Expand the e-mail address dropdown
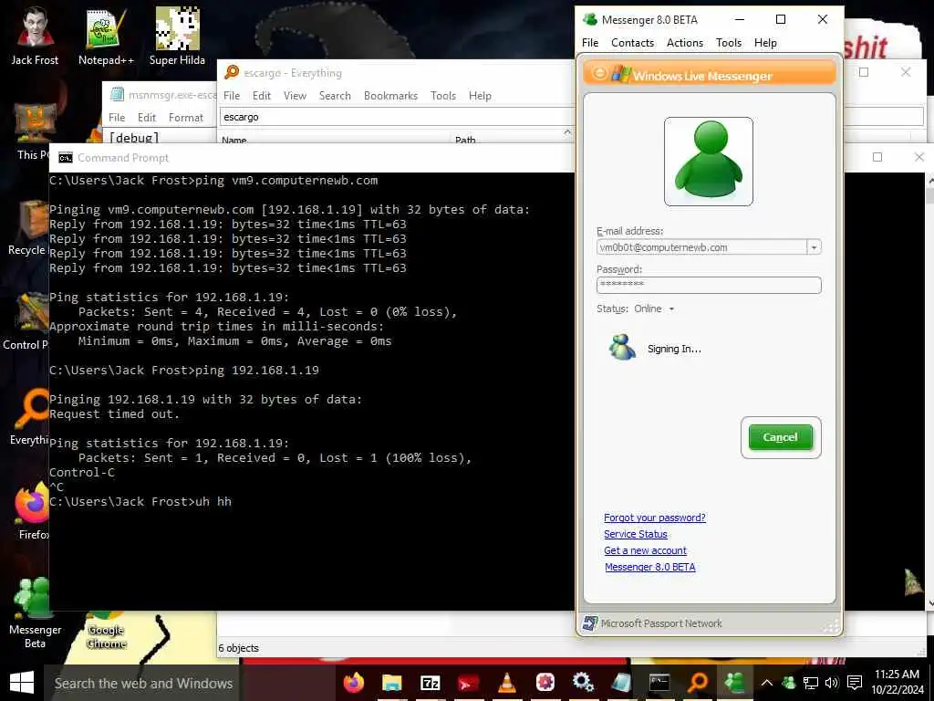Viewport: 934px width, 701px height. coord(814,247)
